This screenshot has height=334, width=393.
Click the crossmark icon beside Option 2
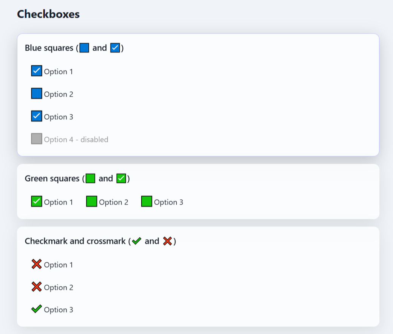point(36,287)
